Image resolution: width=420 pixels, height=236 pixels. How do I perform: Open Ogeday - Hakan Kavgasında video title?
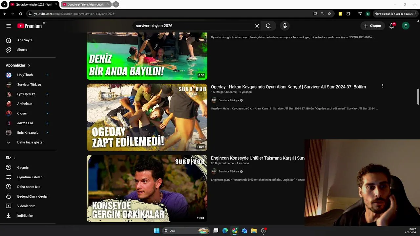[x=288, y=87]
